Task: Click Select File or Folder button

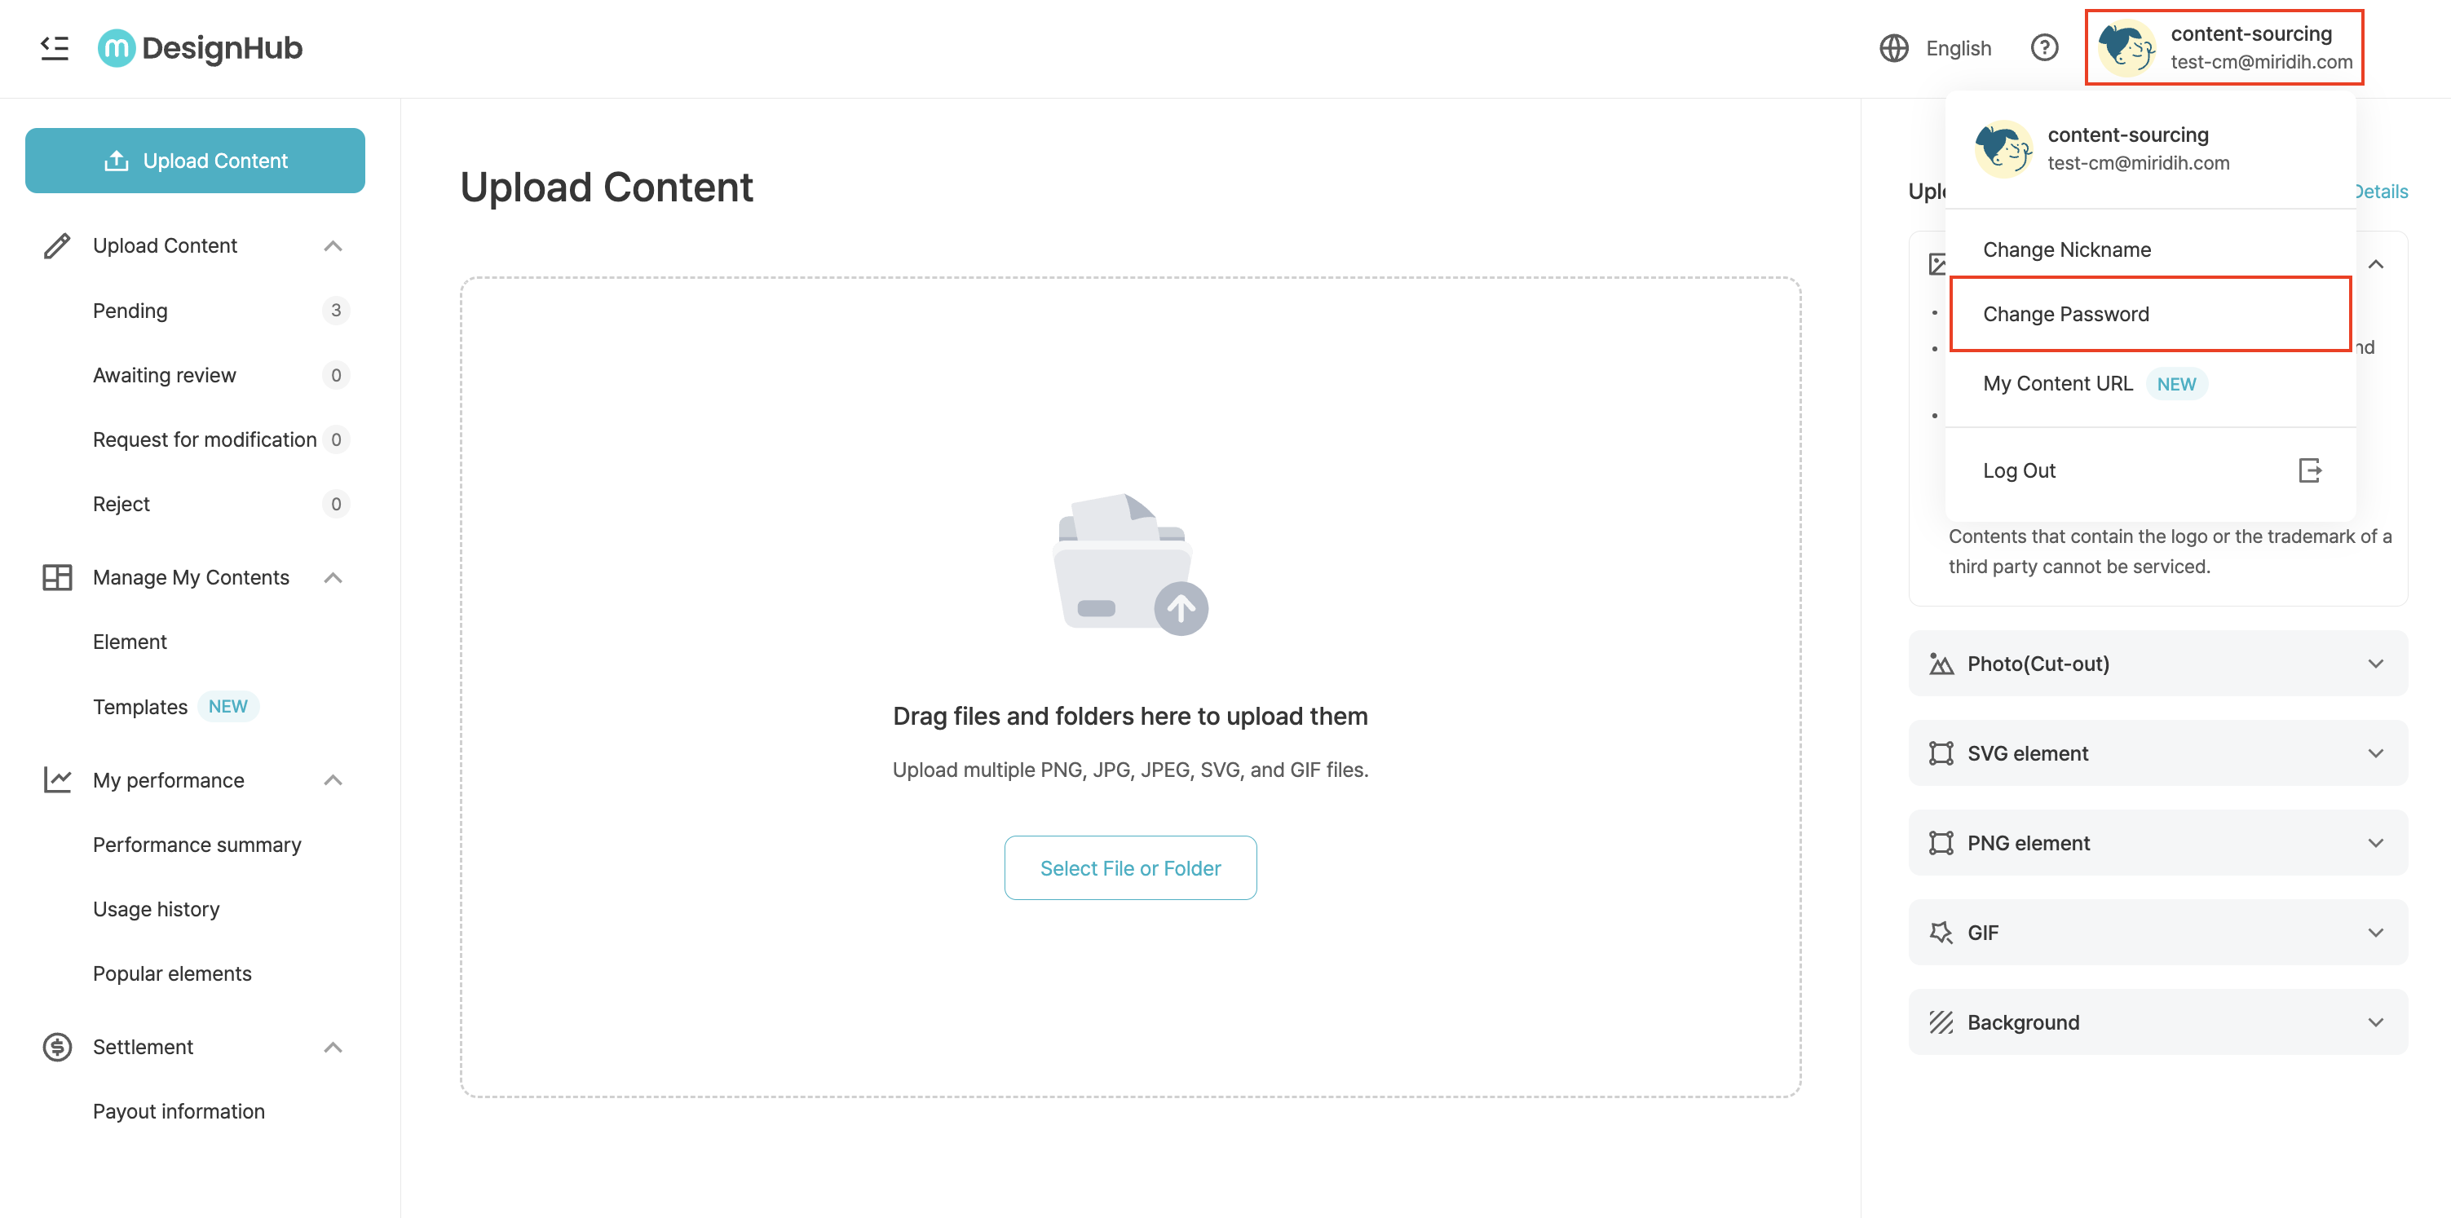Action: point(1130,867)
